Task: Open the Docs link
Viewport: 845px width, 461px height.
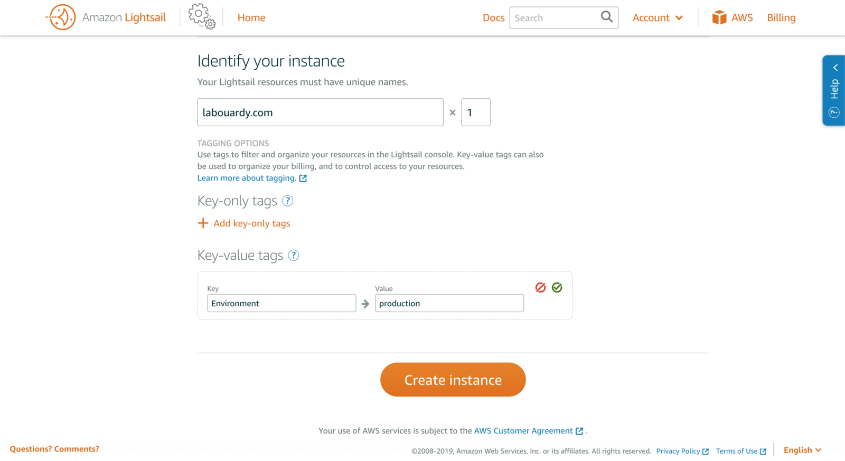Action: [x=493, y=18]
